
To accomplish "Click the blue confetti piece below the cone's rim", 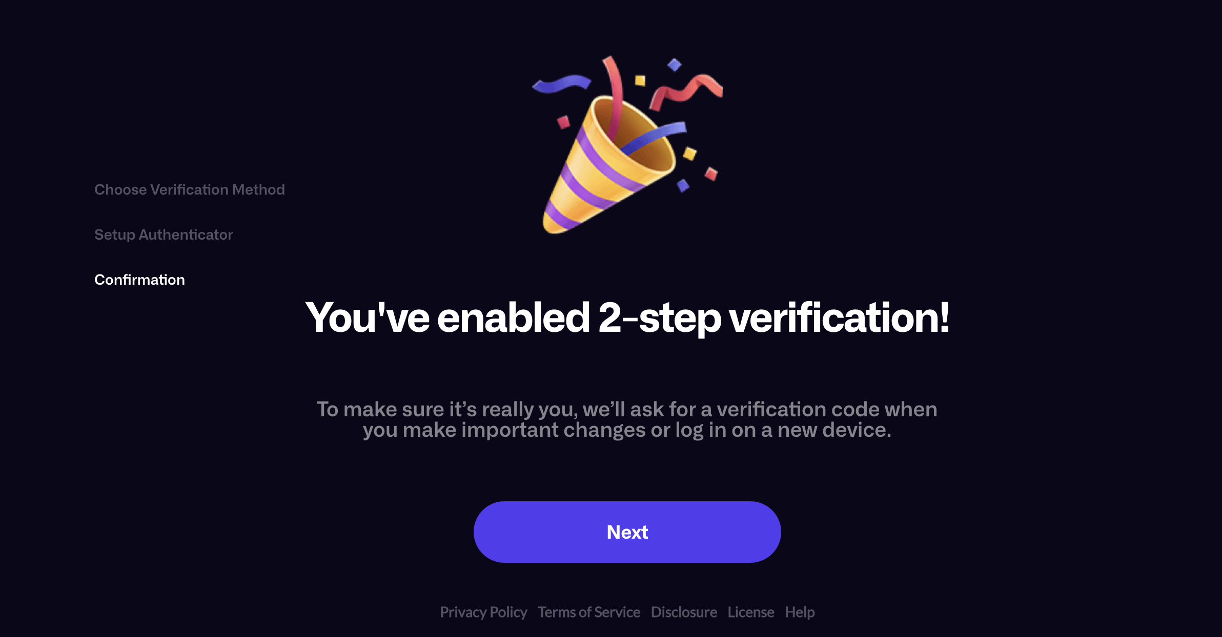I will click(x=683, y=185).
